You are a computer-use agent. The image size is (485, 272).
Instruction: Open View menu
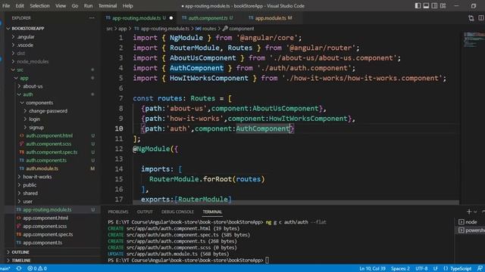[61, 5]
